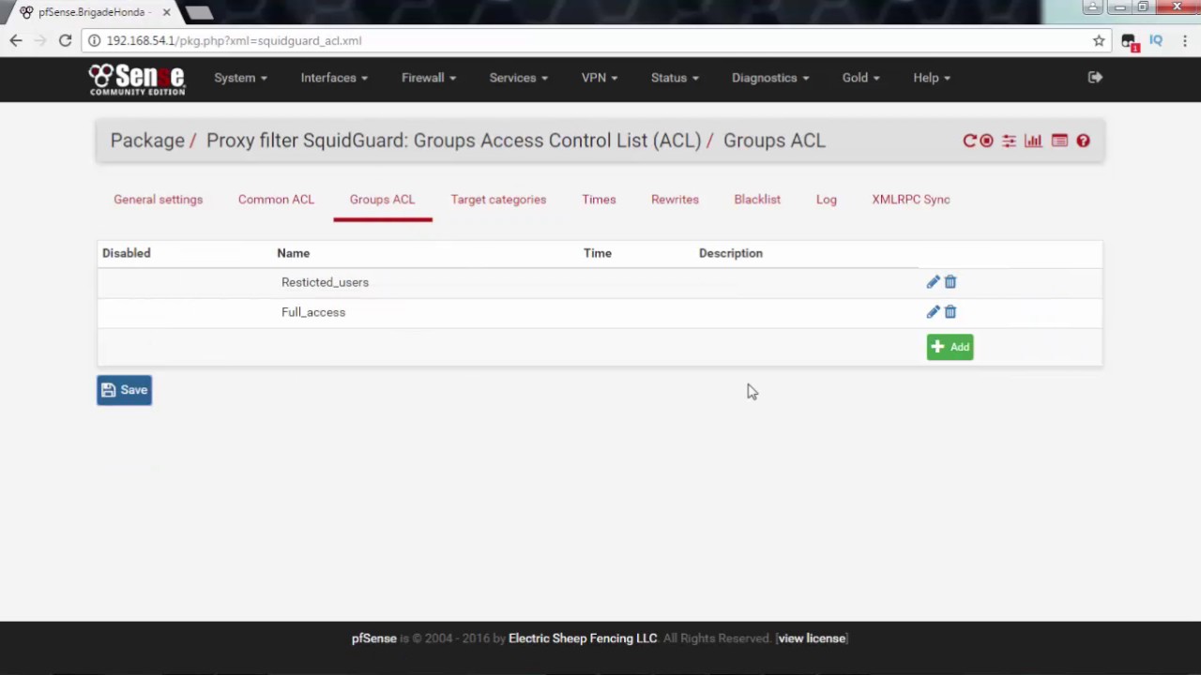Open the view license link
Viewport: 1201px width, 675px height.
tap(812, 638)
